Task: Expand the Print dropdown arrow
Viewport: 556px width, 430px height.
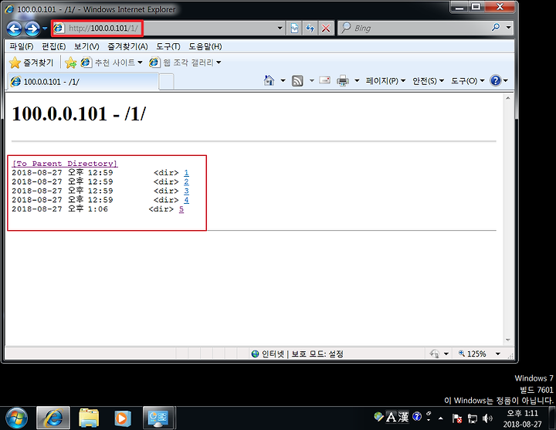Action: coord(357,81)
